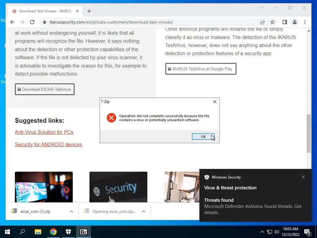The image size is (317, 238).
Task: Open Anti-Virus Solution for PCs link
Action: [44, 132]
